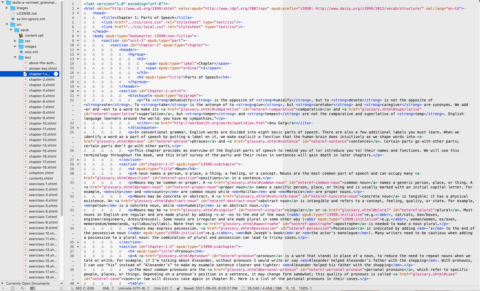Viewport: 480px width, 291px height.
Task: Click the magnifier icon beside 15
Action: coord(287,288)
